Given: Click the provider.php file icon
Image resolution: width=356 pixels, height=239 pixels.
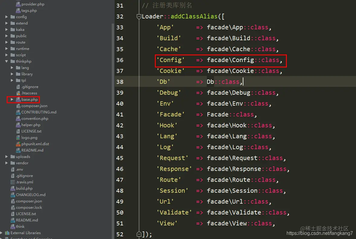Looking at the screenshot, I should [18, 4].
